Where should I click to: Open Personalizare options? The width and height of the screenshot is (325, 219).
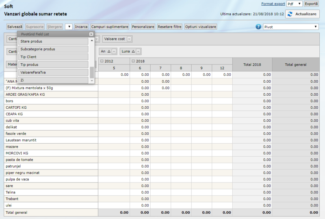(x=143, y=27)
